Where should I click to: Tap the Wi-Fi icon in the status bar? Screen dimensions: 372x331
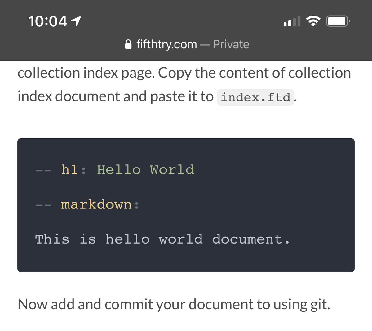(313, 21)
